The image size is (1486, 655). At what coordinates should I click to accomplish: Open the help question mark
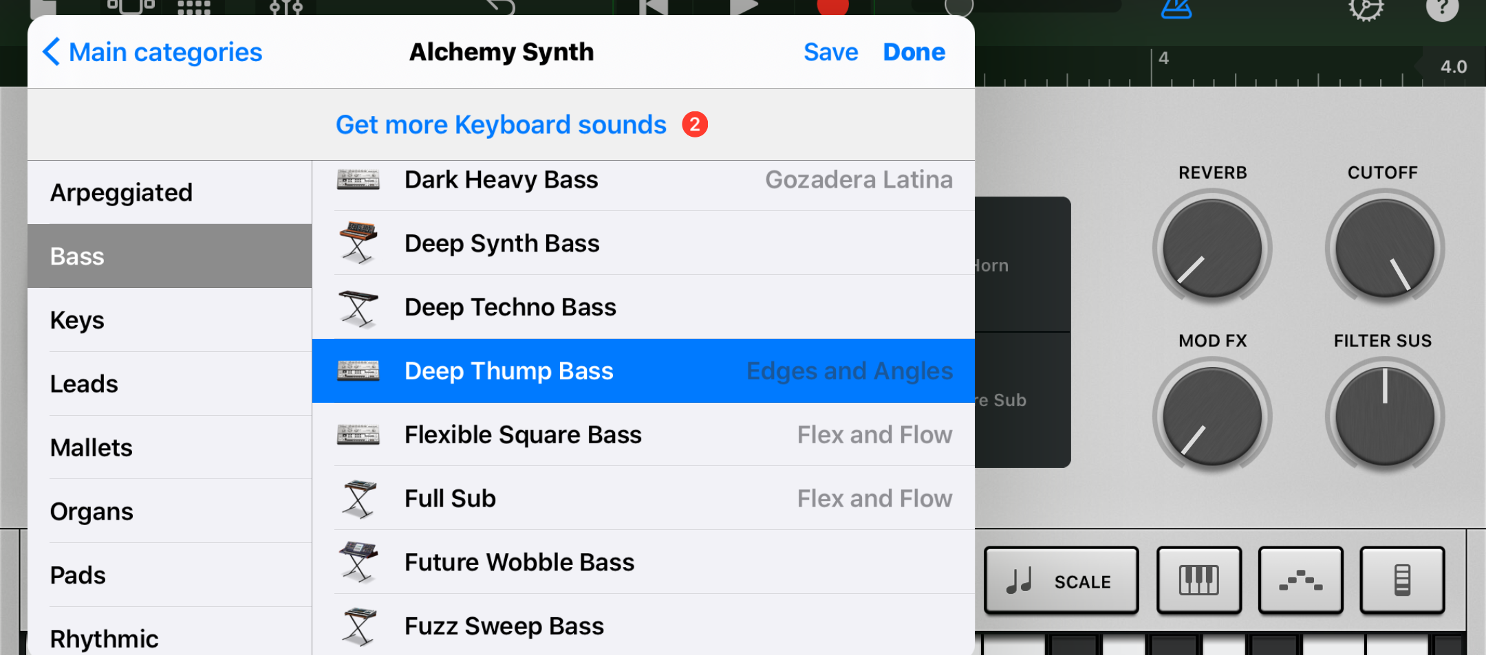click(1443, 8)
